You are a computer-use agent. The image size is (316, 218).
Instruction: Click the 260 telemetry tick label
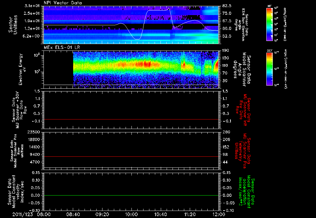pyautogui.click(x=226, y=132)
